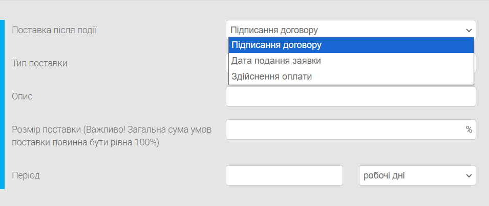Image resolution: width=489 pixels, height=206 pixels.
Task: Click the "Опис" field label
Action: pyautogui.click(x=22, y=96)
